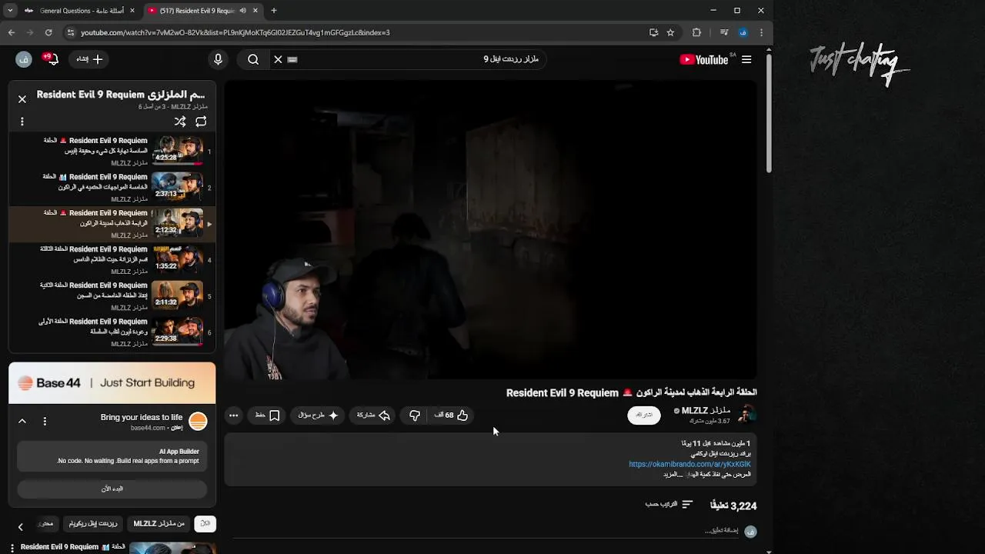985x554 pixels.
Task: Select the From MLZLZ filter chip
Action: pos(159,523)
